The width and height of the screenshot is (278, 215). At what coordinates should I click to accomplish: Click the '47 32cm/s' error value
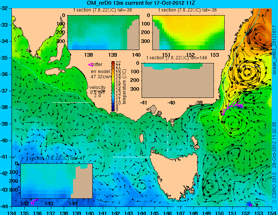point(101,77)
